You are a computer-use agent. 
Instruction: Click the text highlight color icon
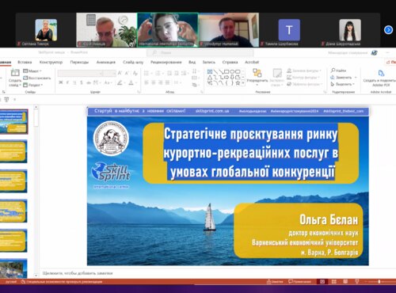(120, 83)
